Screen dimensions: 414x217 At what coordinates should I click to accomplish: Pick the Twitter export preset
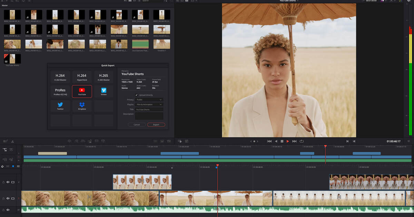[60, 106]
